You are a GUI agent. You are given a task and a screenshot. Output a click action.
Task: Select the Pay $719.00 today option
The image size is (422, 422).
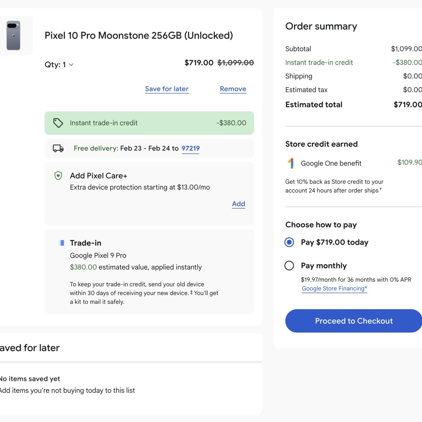tap(289, 242)
